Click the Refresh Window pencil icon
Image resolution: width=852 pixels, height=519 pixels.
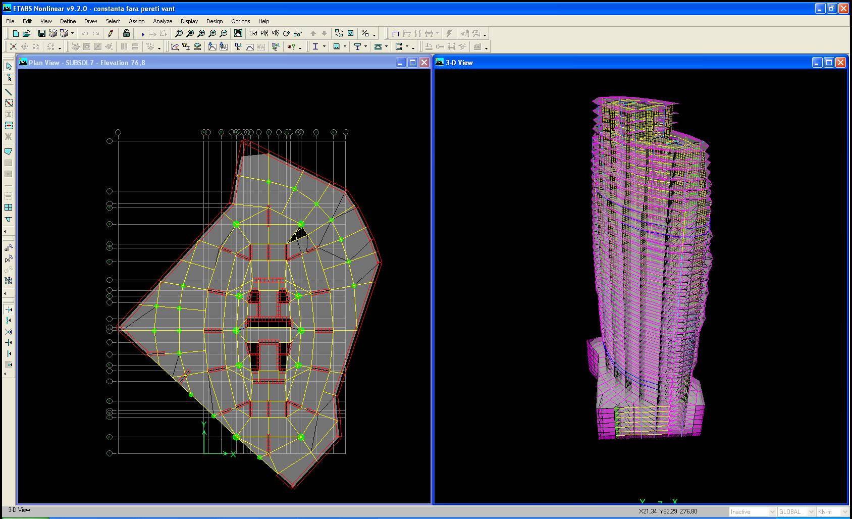point(111,34)
